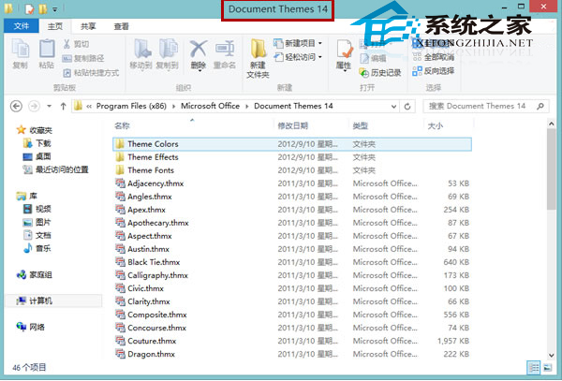Select the Theme Effects folder
Image resolution: width=562 pixels, height=381 pixels.
pyautogui.click(x=292, y=157)
